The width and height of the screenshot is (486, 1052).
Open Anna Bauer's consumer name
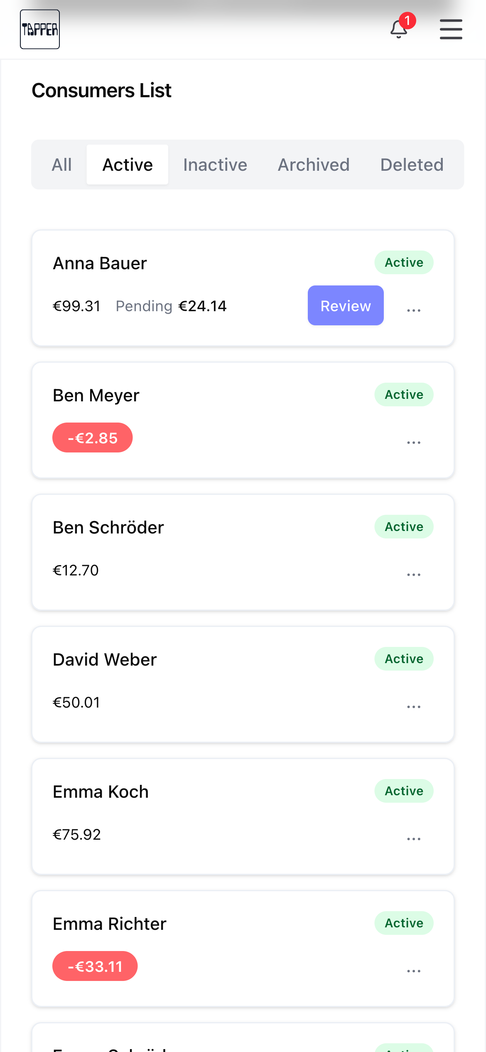click(100, 263)
